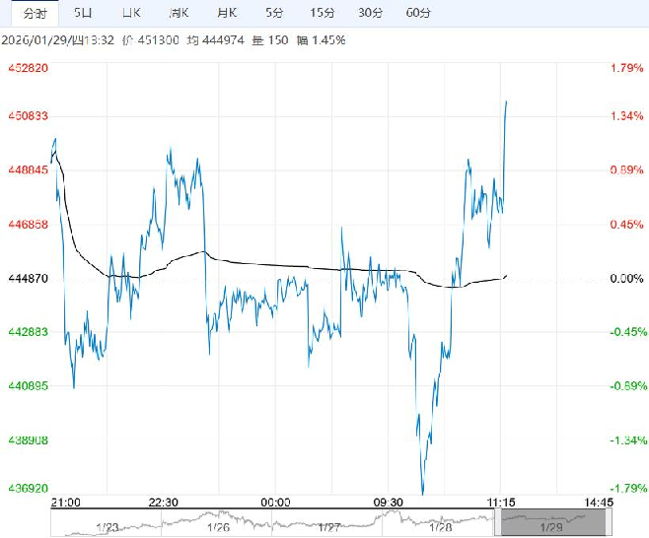Switch to the 5日 chart tab
The width and height of the screenshot is (649, 538).
pyautogui.click(x=83, y=13)
